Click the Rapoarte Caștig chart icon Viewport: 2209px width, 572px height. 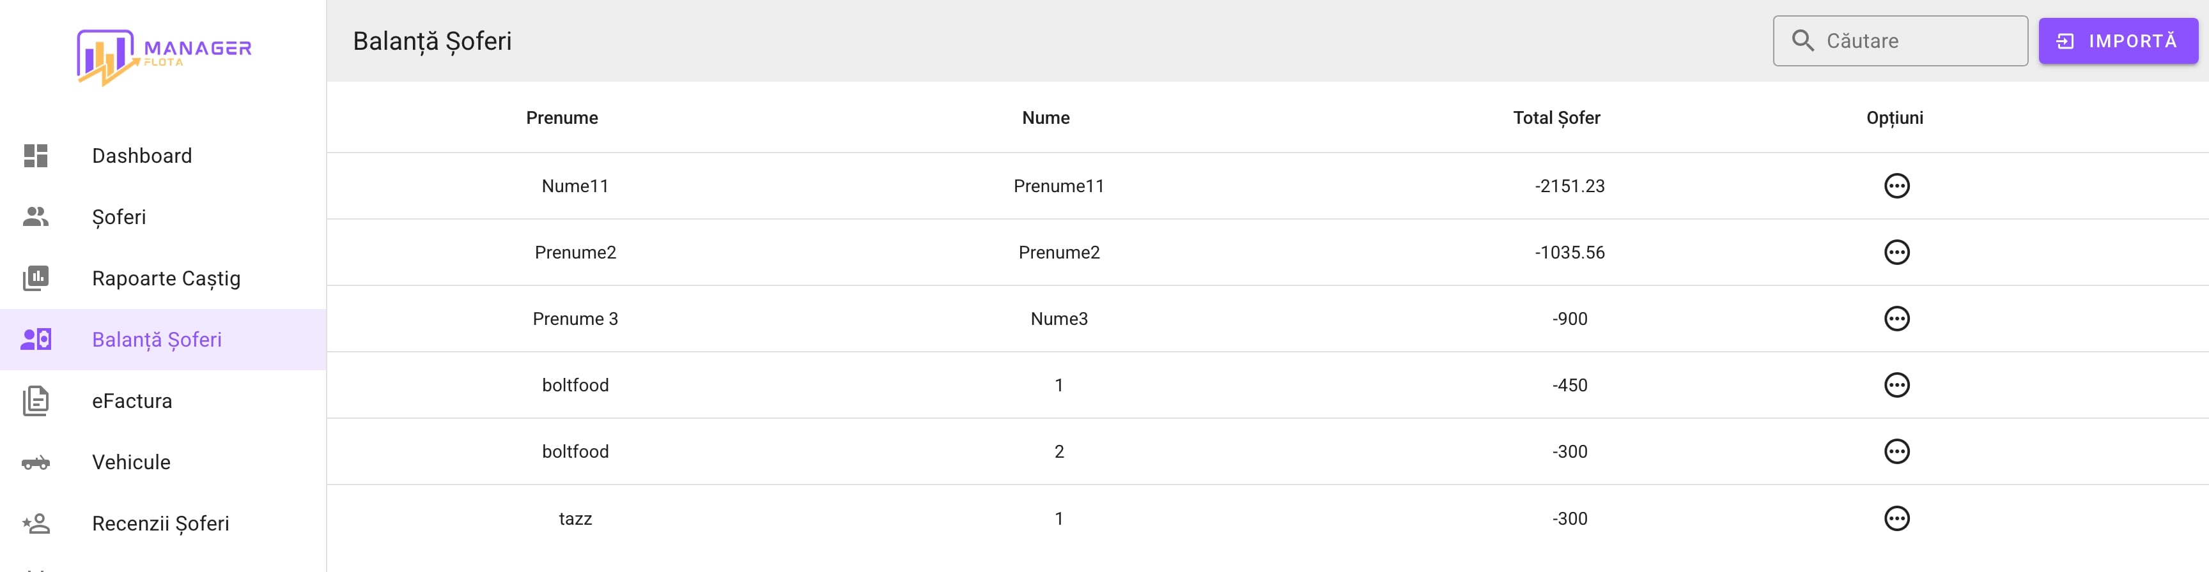tap(35, 278)
